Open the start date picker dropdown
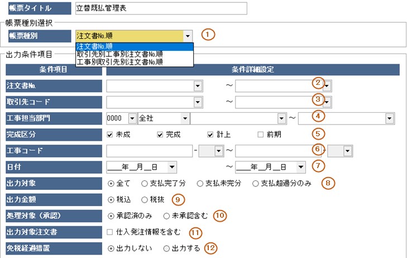 point(171,166)
